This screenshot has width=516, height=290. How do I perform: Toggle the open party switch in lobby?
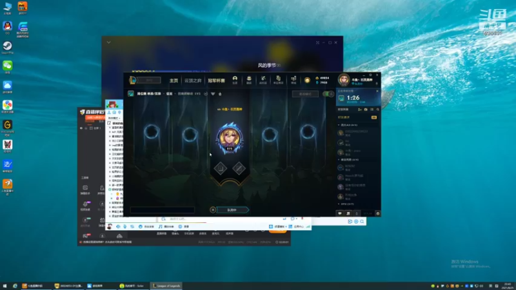[328, 94]
